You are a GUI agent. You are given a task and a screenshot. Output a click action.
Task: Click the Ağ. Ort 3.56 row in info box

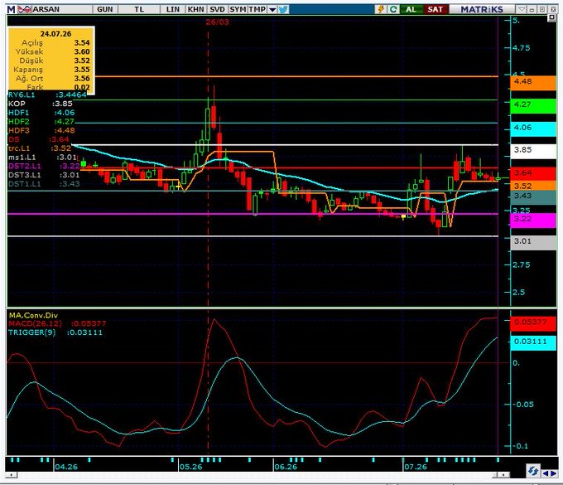51,79
